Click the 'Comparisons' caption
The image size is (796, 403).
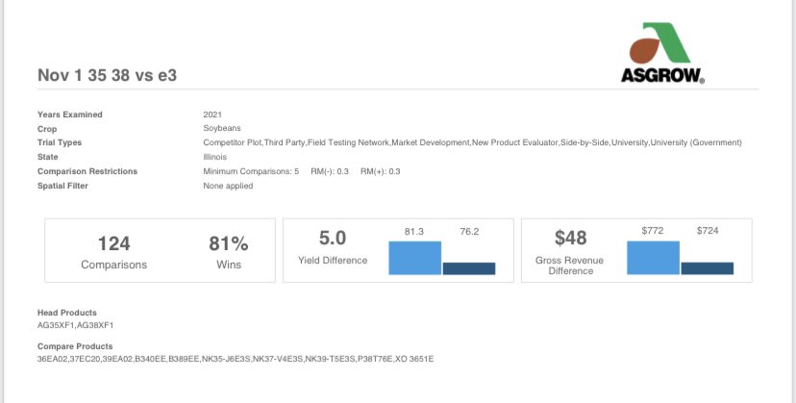point(113,264)
